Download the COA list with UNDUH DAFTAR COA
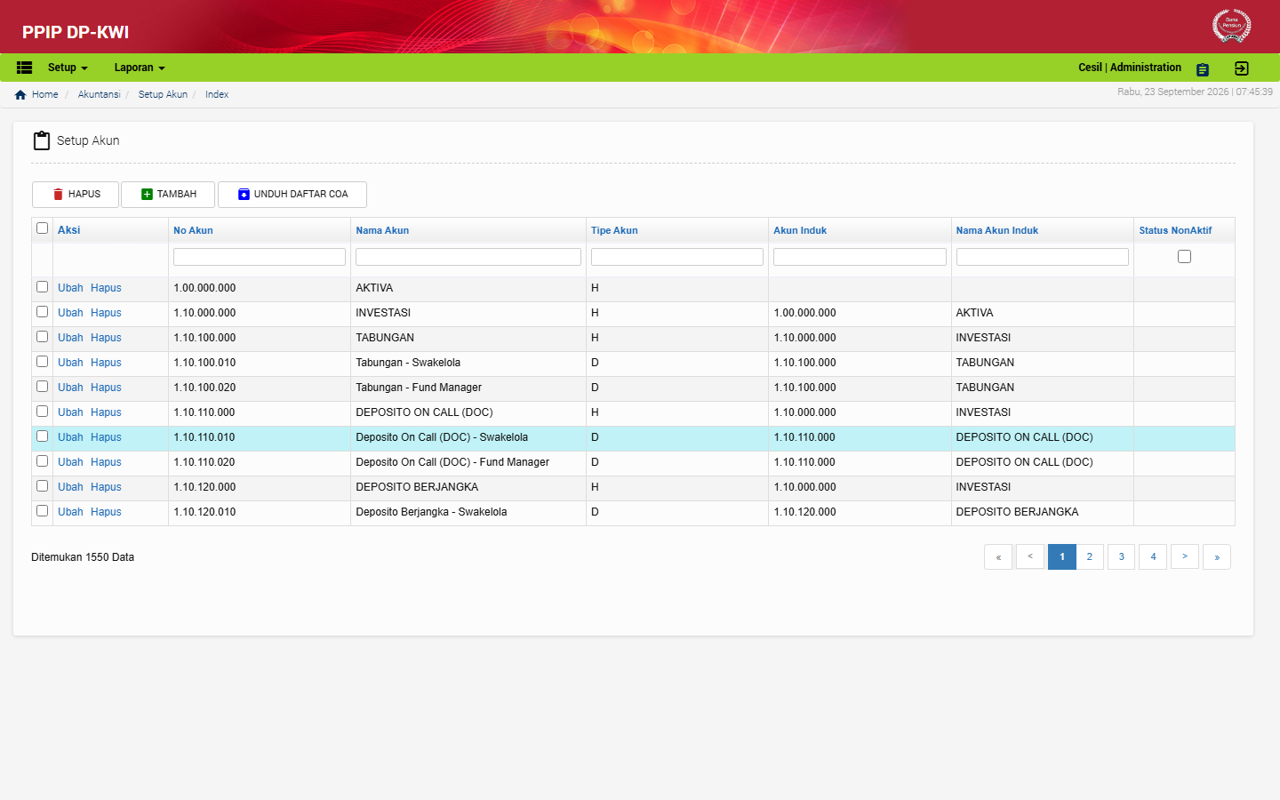Viewport: 1280px width, 800px height. coord(292,195)
